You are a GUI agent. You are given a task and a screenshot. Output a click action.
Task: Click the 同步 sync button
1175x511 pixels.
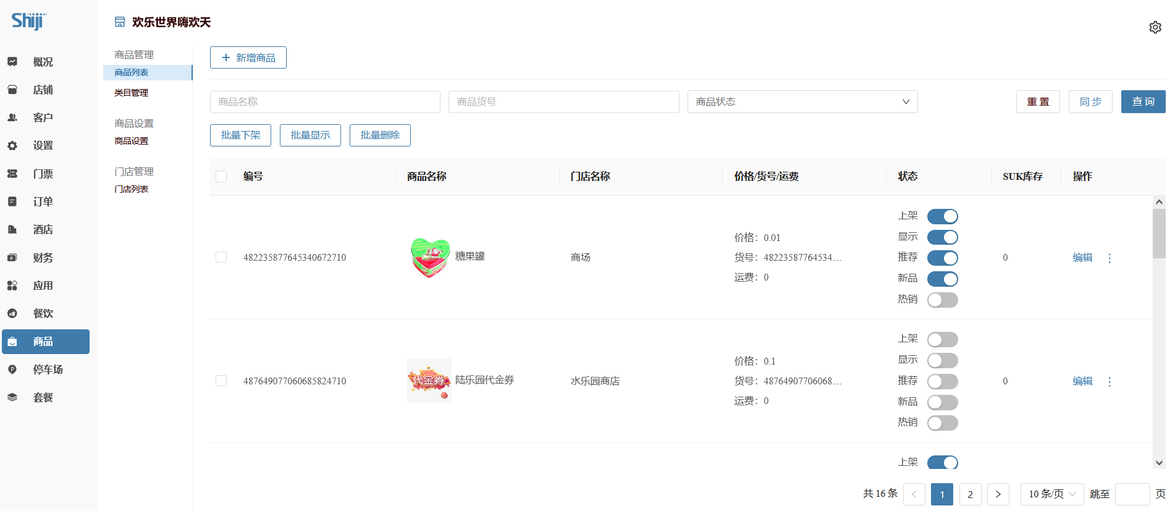[x=1090, y=102]
